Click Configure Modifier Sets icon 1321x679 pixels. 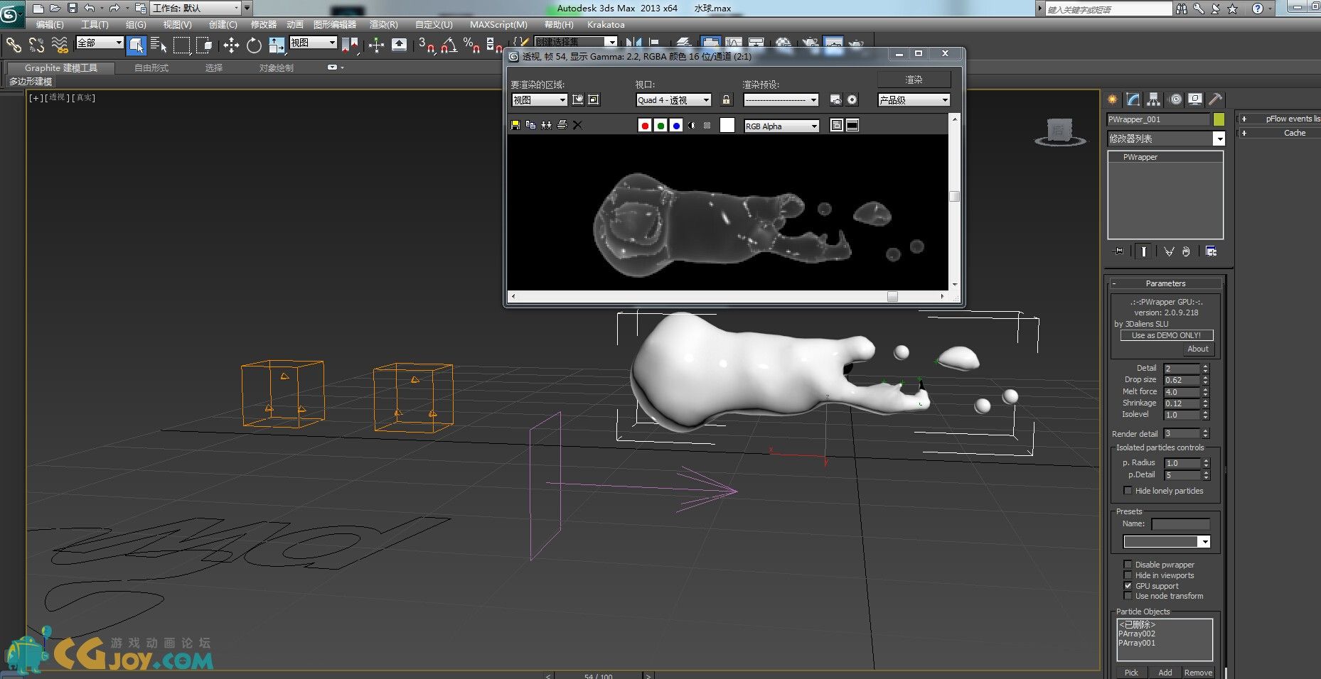(x=1212, y=251)
